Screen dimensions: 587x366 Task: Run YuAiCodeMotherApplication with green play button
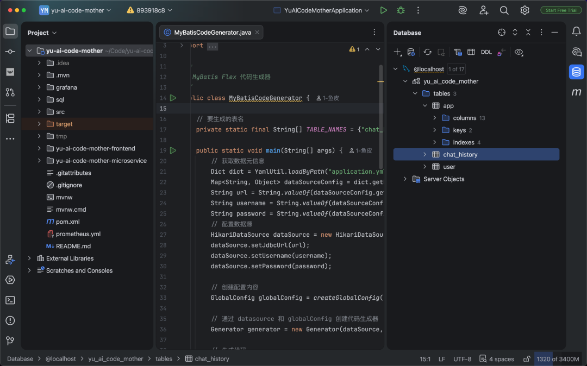pyautogui.click(x=384, y=10)
